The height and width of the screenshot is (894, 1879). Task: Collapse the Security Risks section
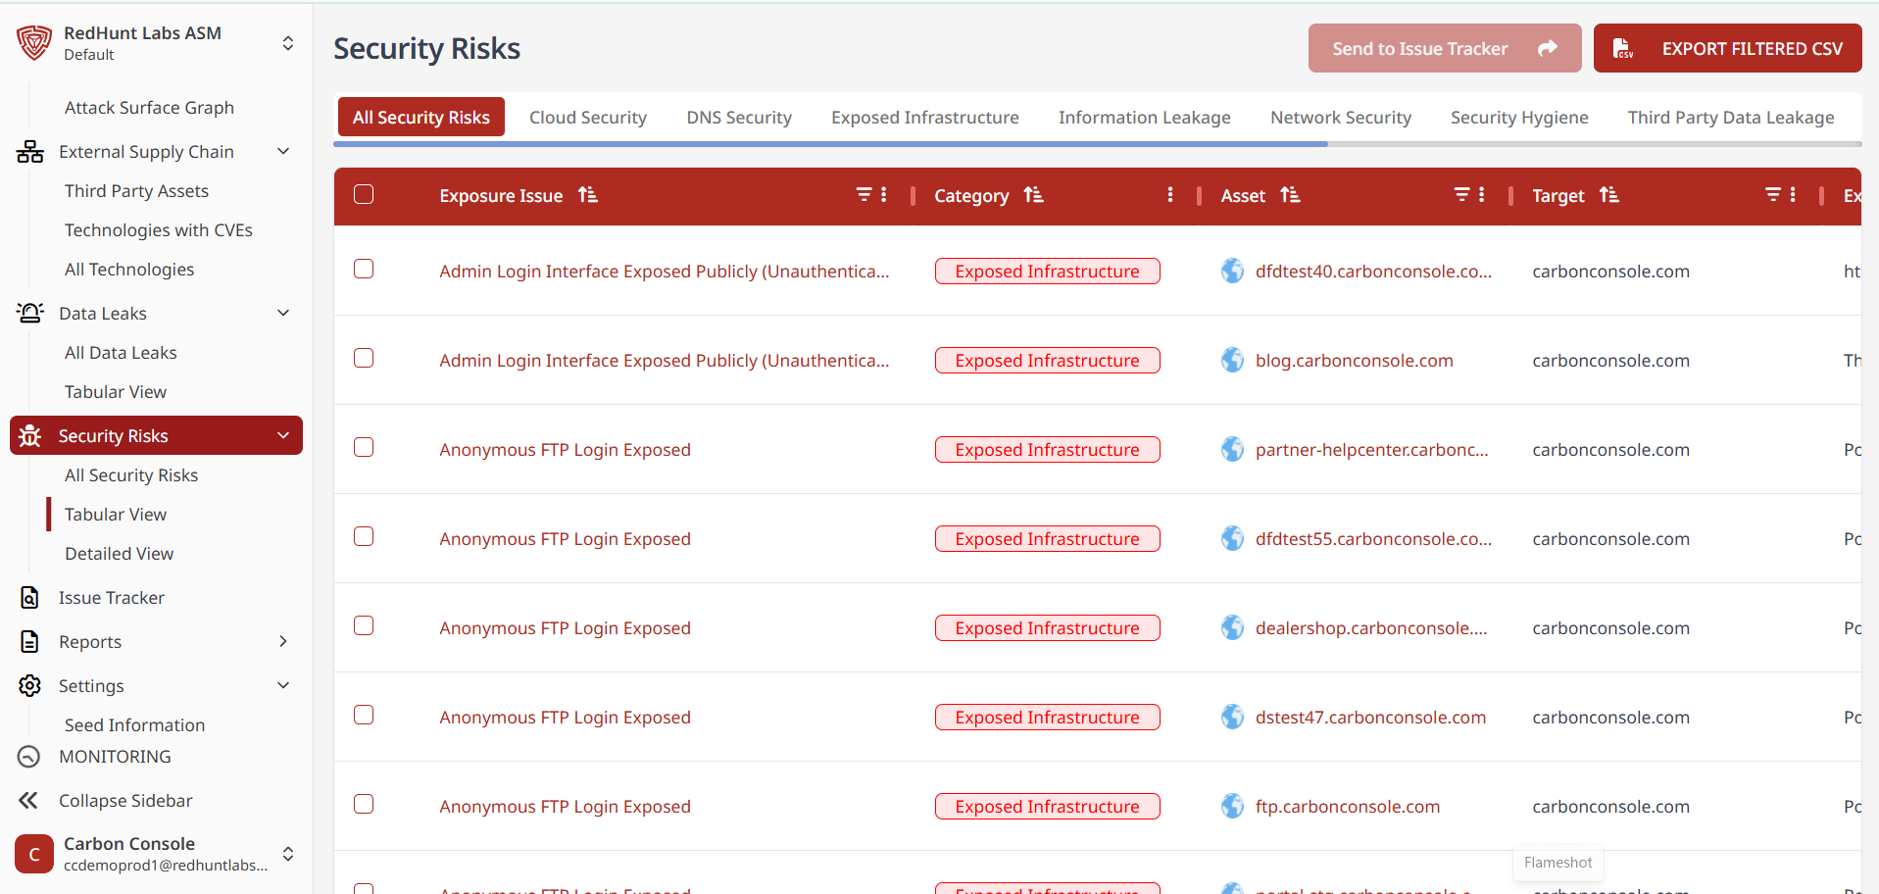pyautogui.click(x=283, y=435)
